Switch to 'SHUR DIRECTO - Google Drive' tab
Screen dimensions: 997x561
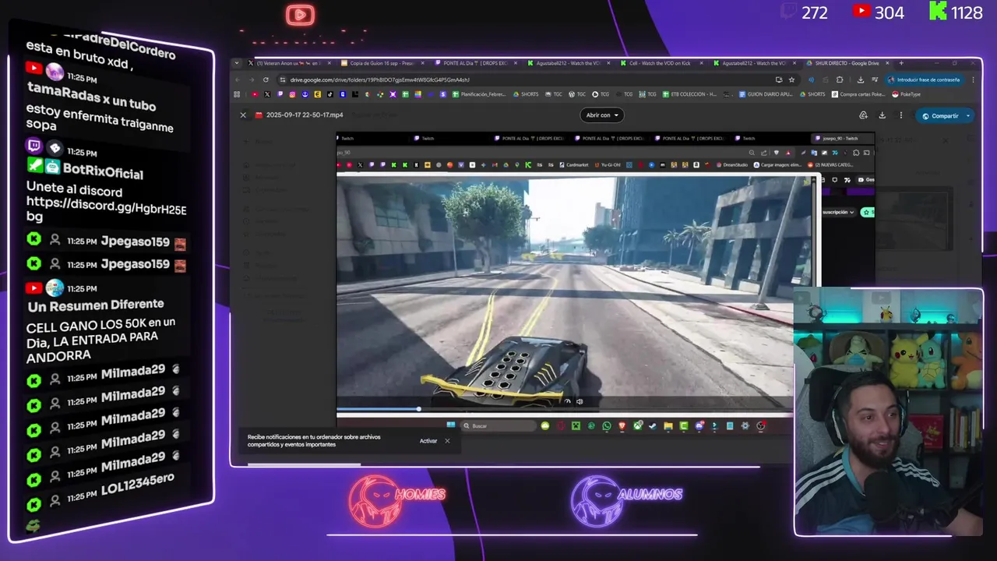pyautogui.click(x=847, y=63)
